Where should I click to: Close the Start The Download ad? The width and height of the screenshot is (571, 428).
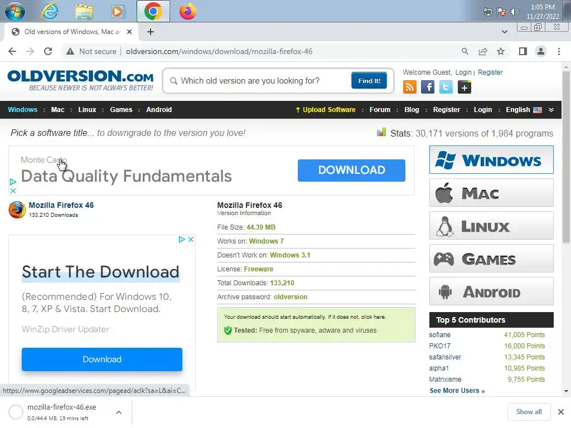click(191, 239)
